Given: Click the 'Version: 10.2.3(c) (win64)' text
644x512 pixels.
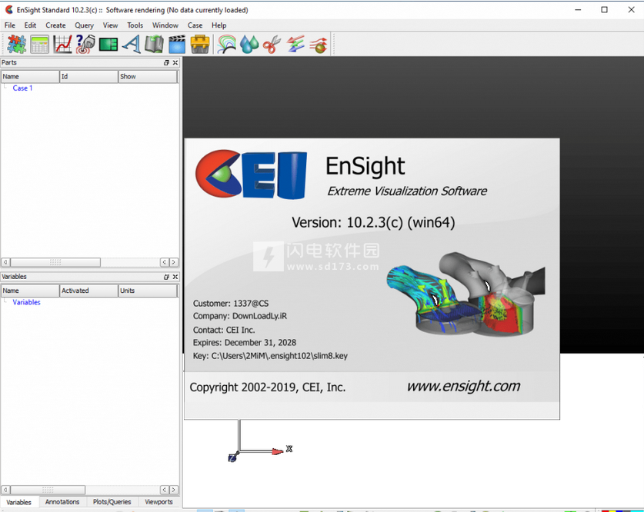Looking at the screenshot, I should tap(373, 222).
